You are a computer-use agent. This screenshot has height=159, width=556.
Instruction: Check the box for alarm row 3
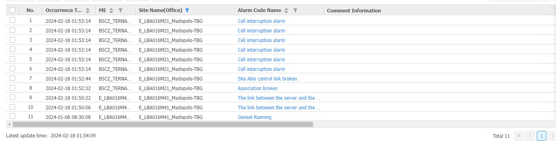click(x=12, y=40)
